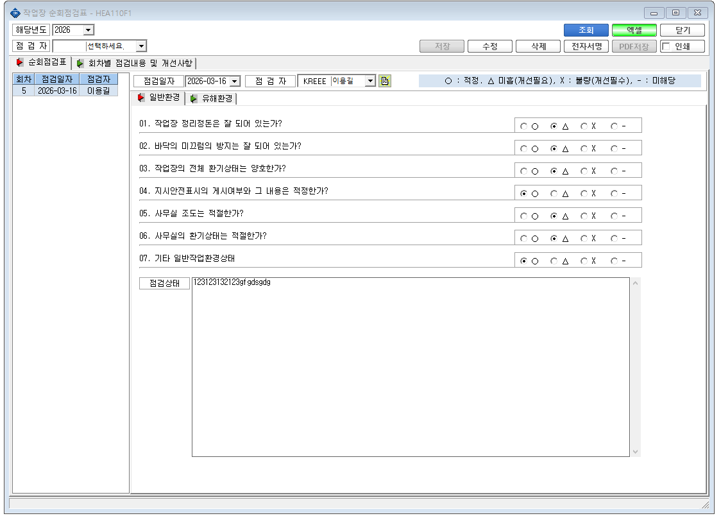Select △ radio for question 07
Viewport: 721px width, 516px height.
(554, 261)
